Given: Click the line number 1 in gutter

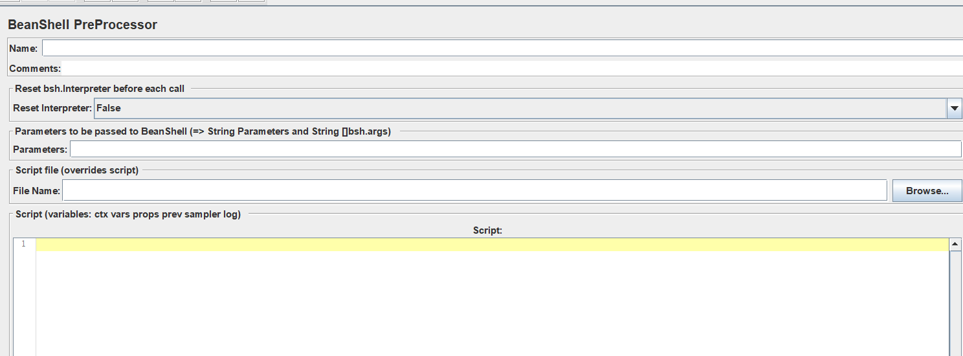Looking at the screenshot, I should pyautogui.click(x=23, y=244).
